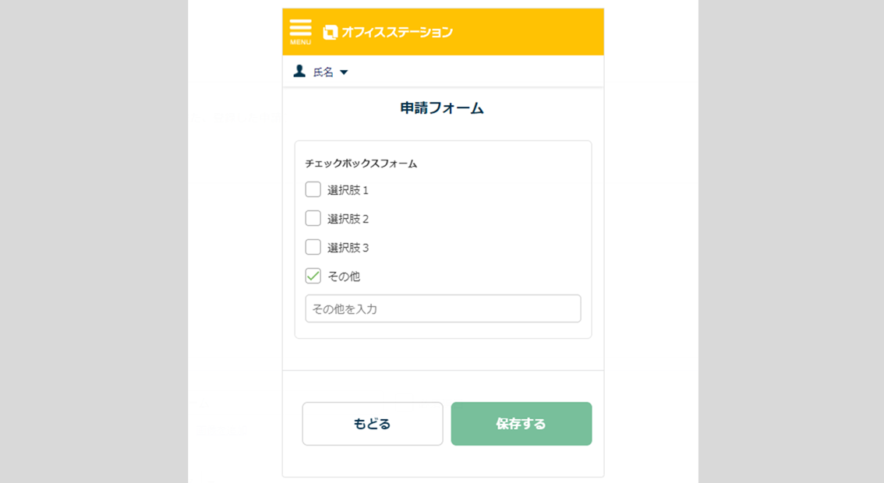Click the チェックボックスフォーム section label

pyautogui.click(x=361, y=164)
